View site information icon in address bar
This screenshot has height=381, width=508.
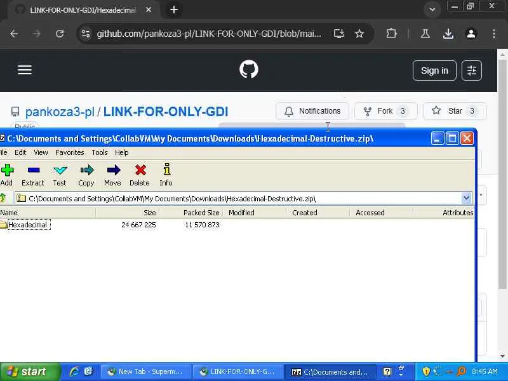[86, 34]
